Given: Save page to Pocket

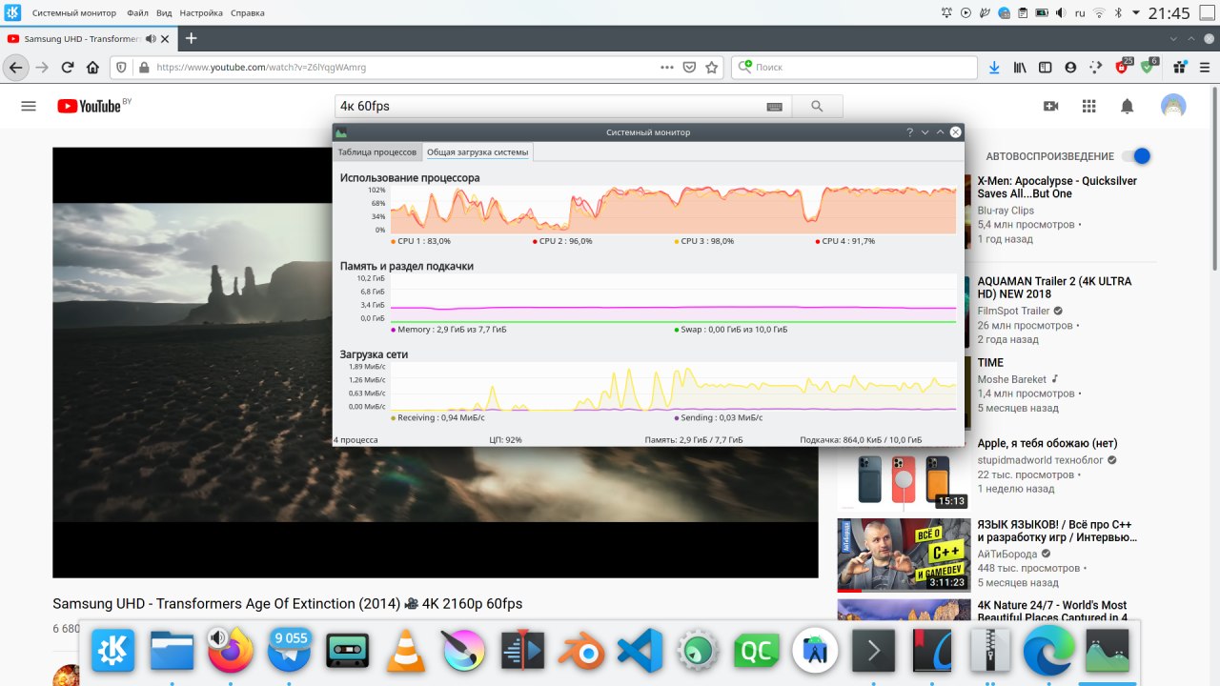Looking at the screenshot, I should [690, 68].
